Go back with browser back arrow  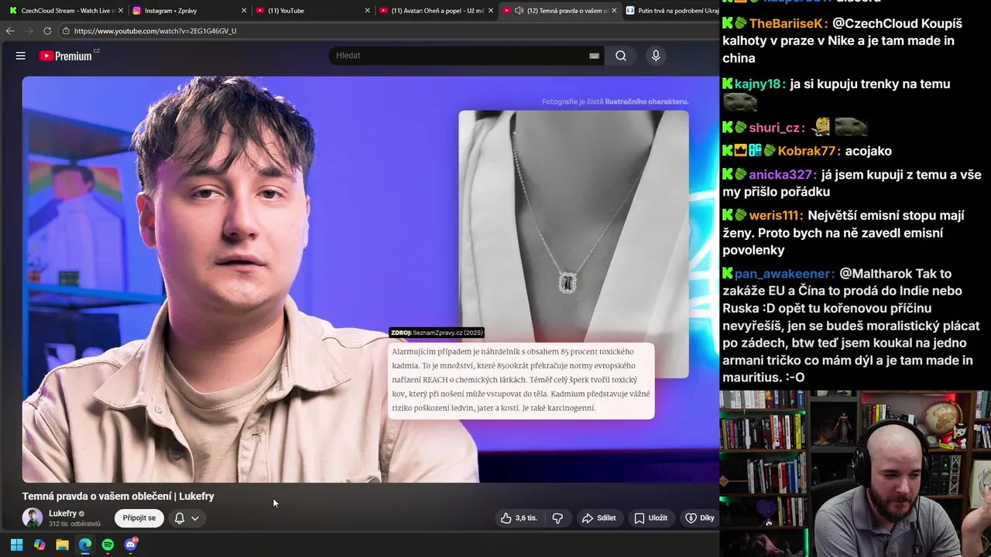10,31
